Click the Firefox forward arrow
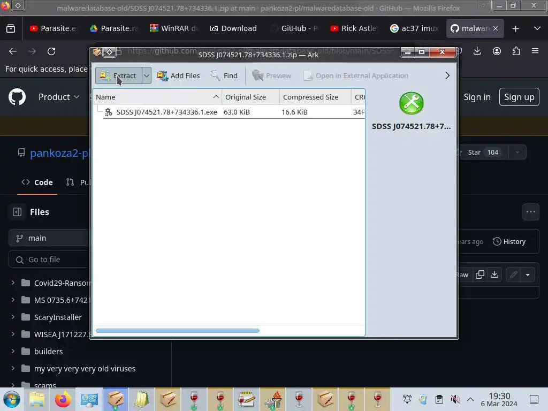The width and height of the screenshot is (548, 411). pos(32,51)
